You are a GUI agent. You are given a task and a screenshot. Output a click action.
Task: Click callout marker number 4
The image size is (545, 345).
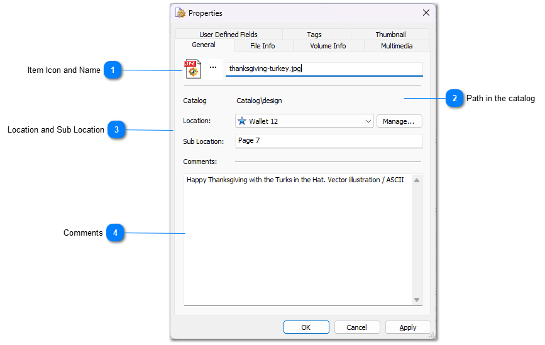click(x=115, y=233)
